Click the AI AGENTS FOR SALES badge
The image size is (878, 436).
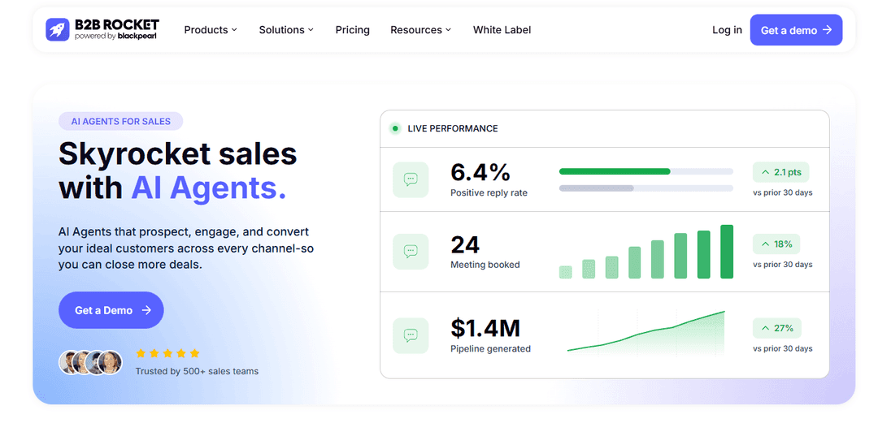[121, 121]
